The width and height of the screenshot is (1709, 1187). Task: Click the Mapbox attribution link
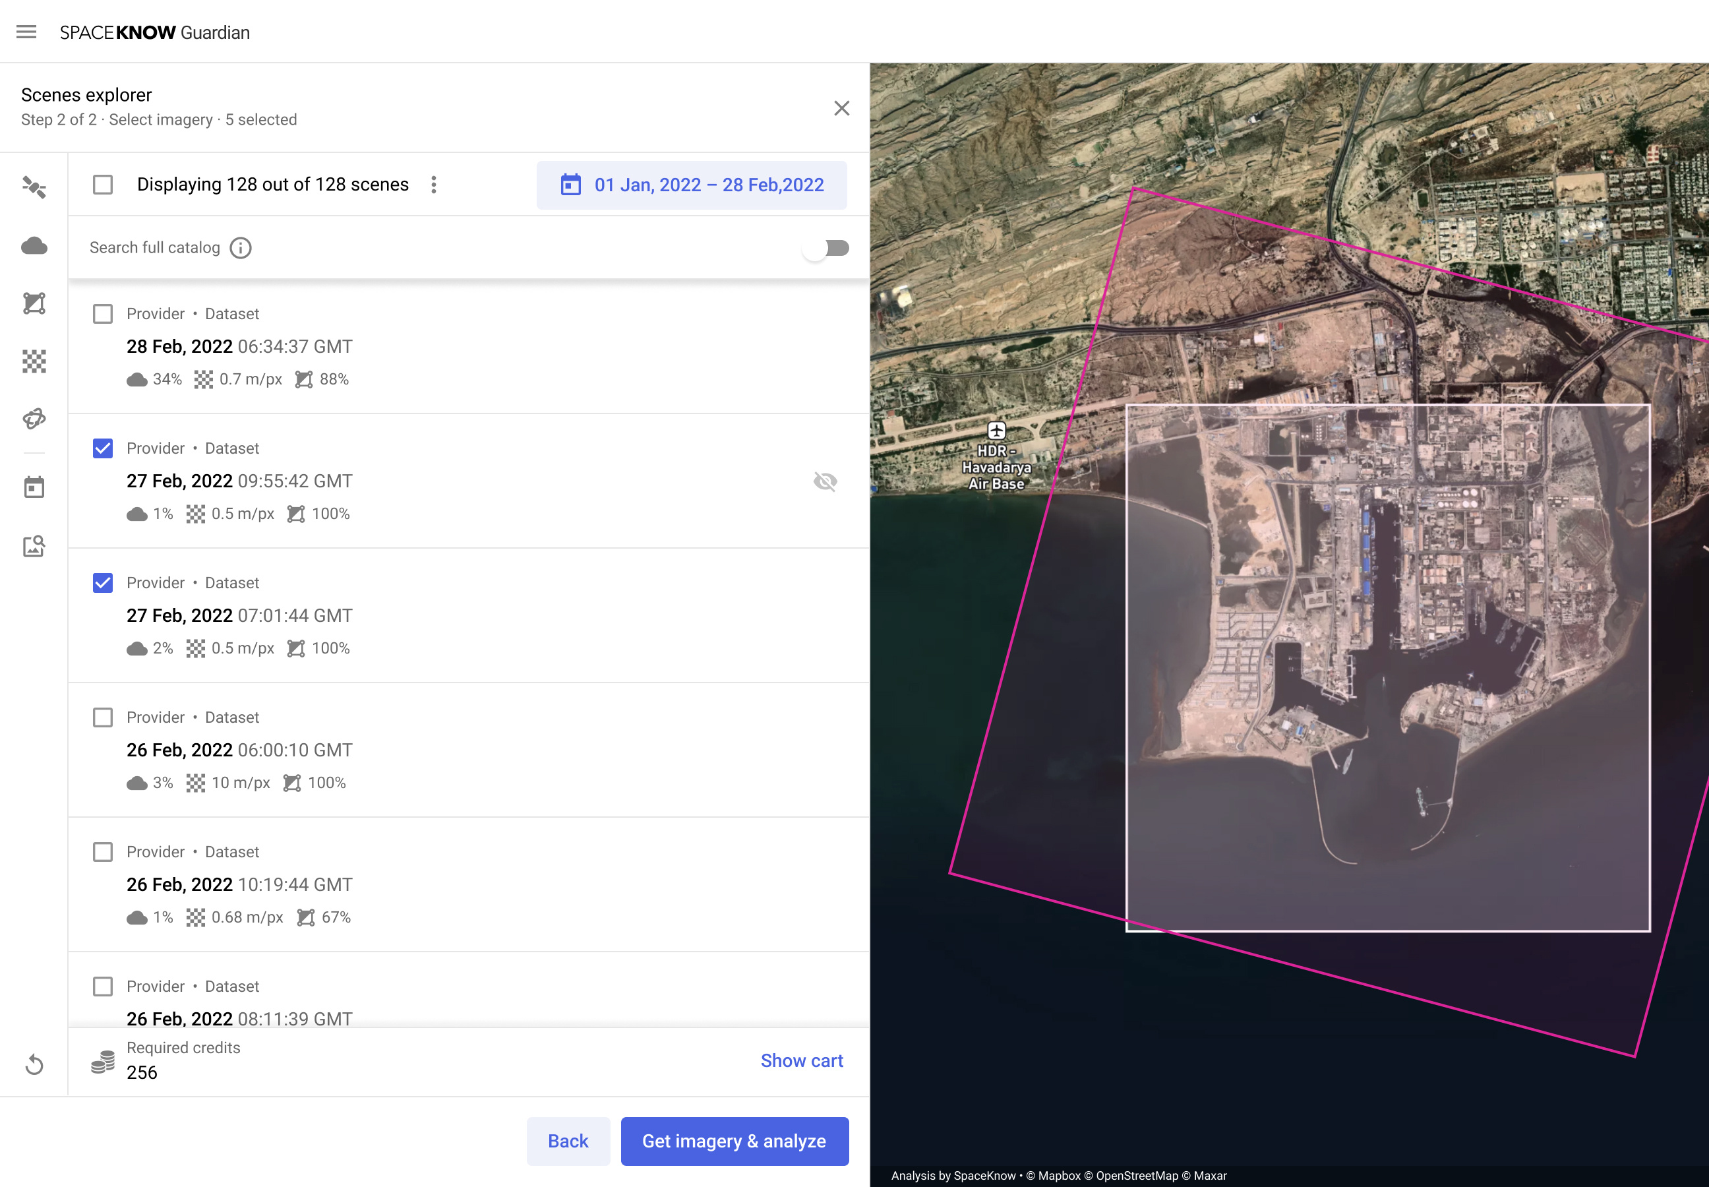click(1053, 1176)
